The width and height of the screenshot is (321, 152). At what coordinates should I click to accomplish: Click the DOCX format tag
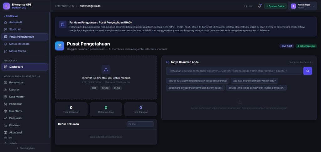tap(105, 88)
